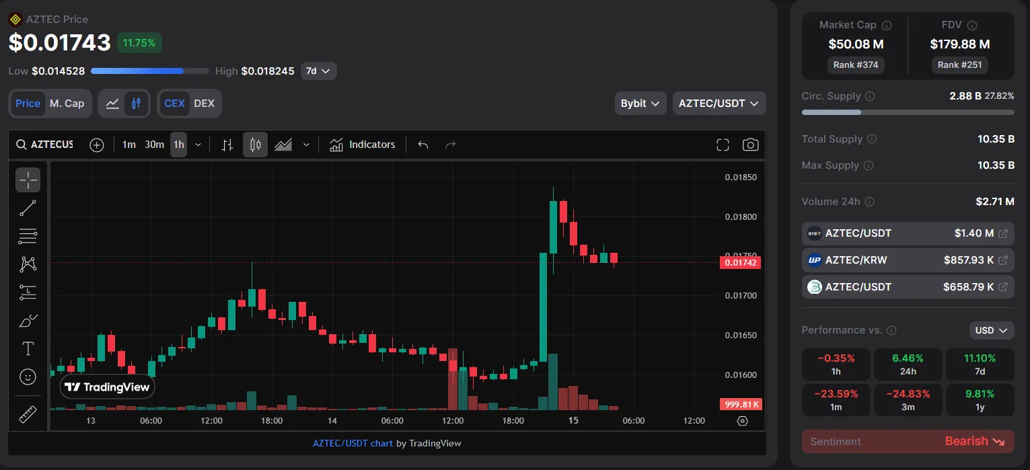Expand the time interval dropdown arrow
Viewport: 1030px width, 470px height.
(198, 145)
